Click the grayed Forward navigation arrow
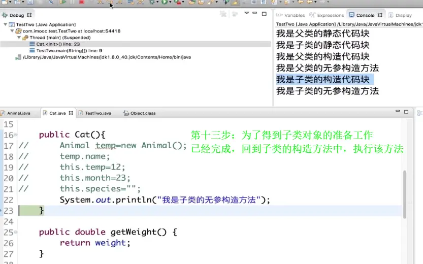The image size is (423, 264). tap(322, 2)
